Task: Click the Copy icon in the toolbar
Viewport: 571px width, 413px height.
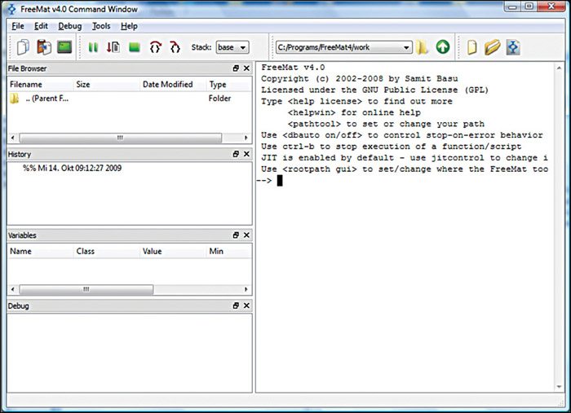Action: (23, 47)
